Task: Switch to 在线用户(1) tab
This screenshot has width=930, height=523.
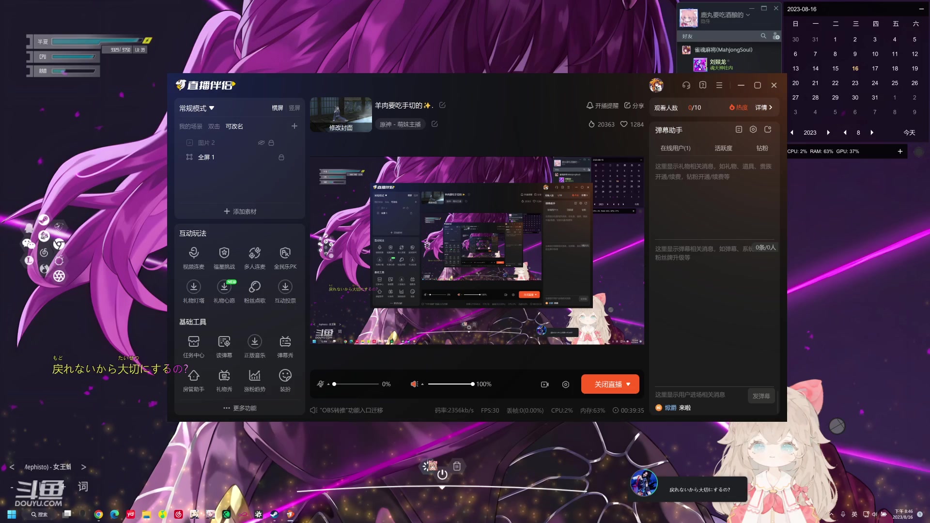Action: [x=676, y=148]
